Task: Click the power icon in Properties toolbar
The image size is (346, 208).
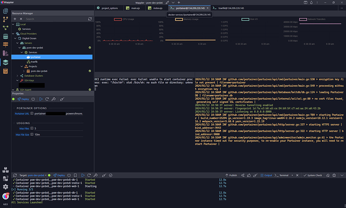Action: (x=33, y=99)
